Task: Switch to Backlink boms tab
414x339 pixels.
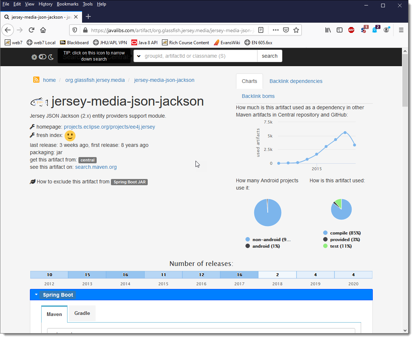Action: 258,96
